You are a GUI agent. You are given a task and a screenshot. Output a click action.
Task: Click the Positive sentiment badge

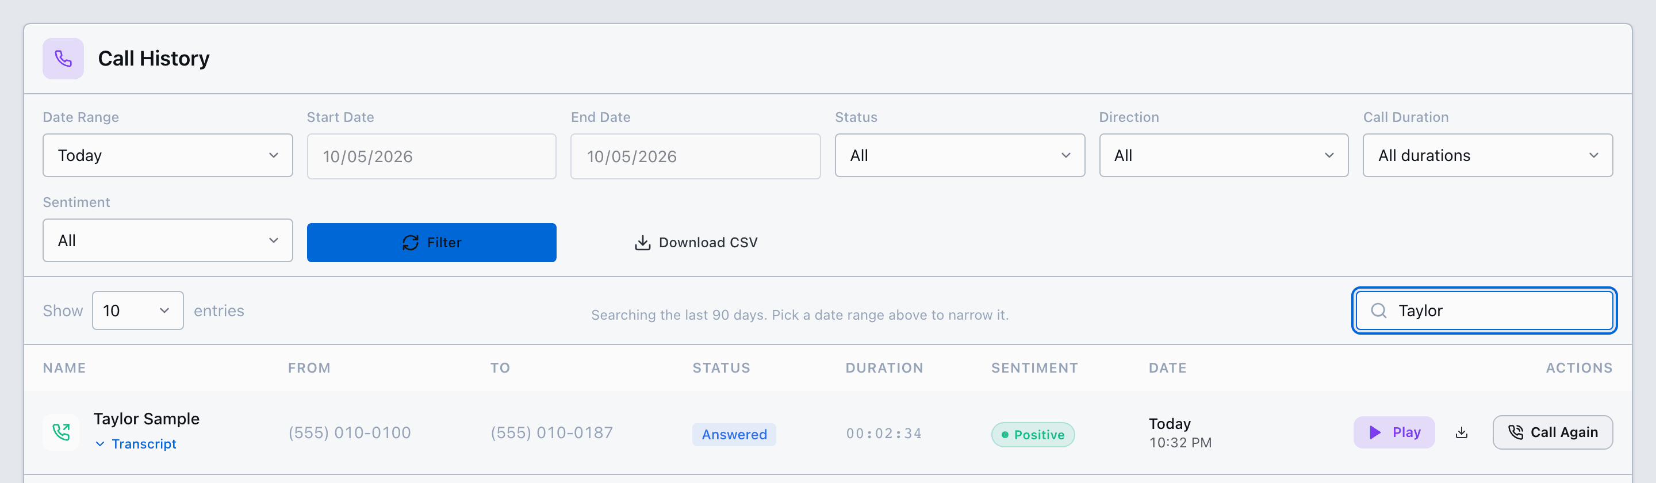[1033, 435]
